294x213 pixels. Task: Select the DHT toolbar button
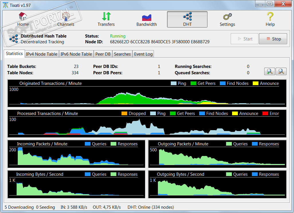187,19
